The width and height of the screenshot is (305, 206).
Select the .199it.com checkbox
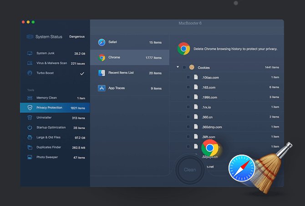(x=188, y=97)
